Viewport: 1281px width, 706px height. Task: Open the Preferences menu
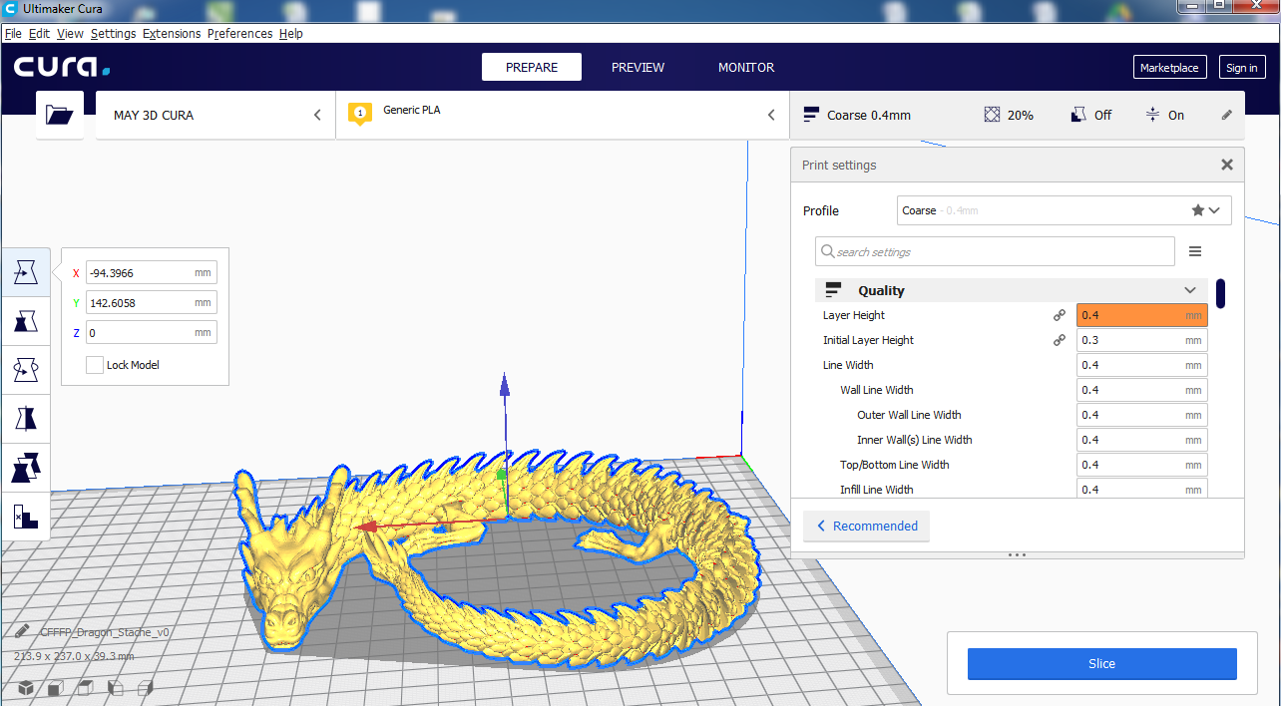pyautogui.click(x=239, y=33)
